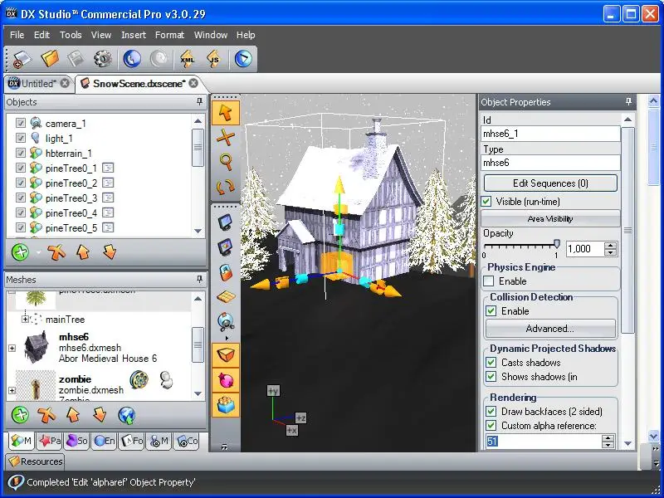Image resolution: width=664 pixels, height=498 pixels.
Task: Open settings via the gear toolbar icon
Action: 103,59
